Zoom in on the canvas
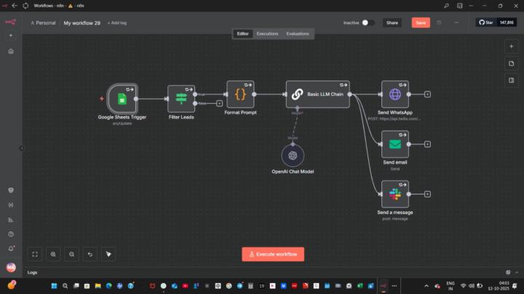Viewport: 524px width, 294px height. click(53, 254)
